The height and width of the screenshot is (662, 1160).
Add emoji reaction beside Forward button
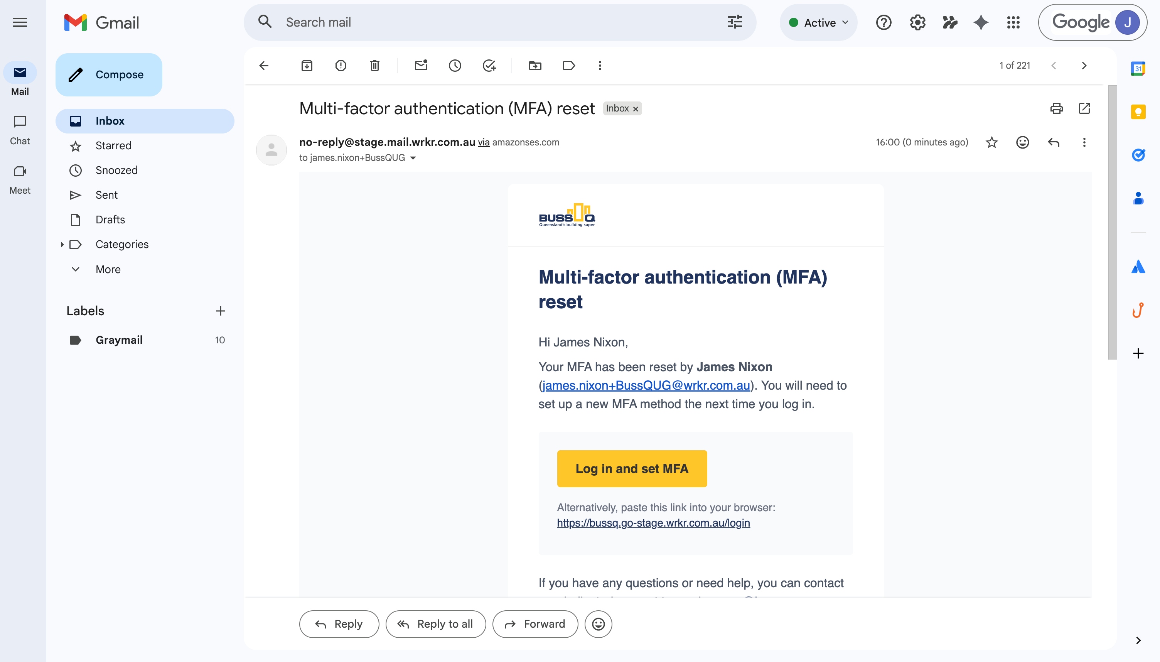click(598, 624)
